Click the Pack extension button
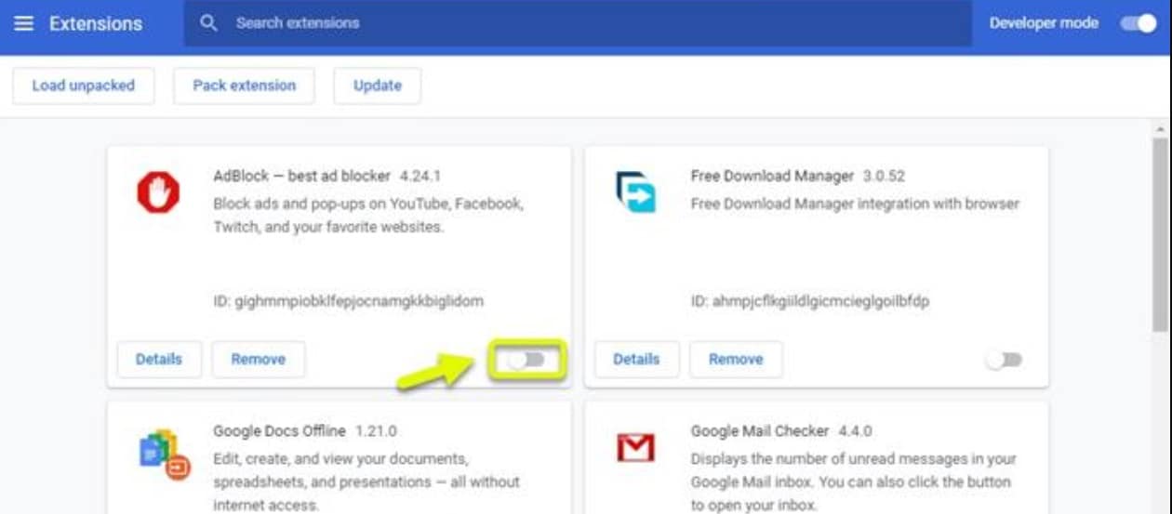The width and height of the screenshot is (1172, 514). coord(244,86)
